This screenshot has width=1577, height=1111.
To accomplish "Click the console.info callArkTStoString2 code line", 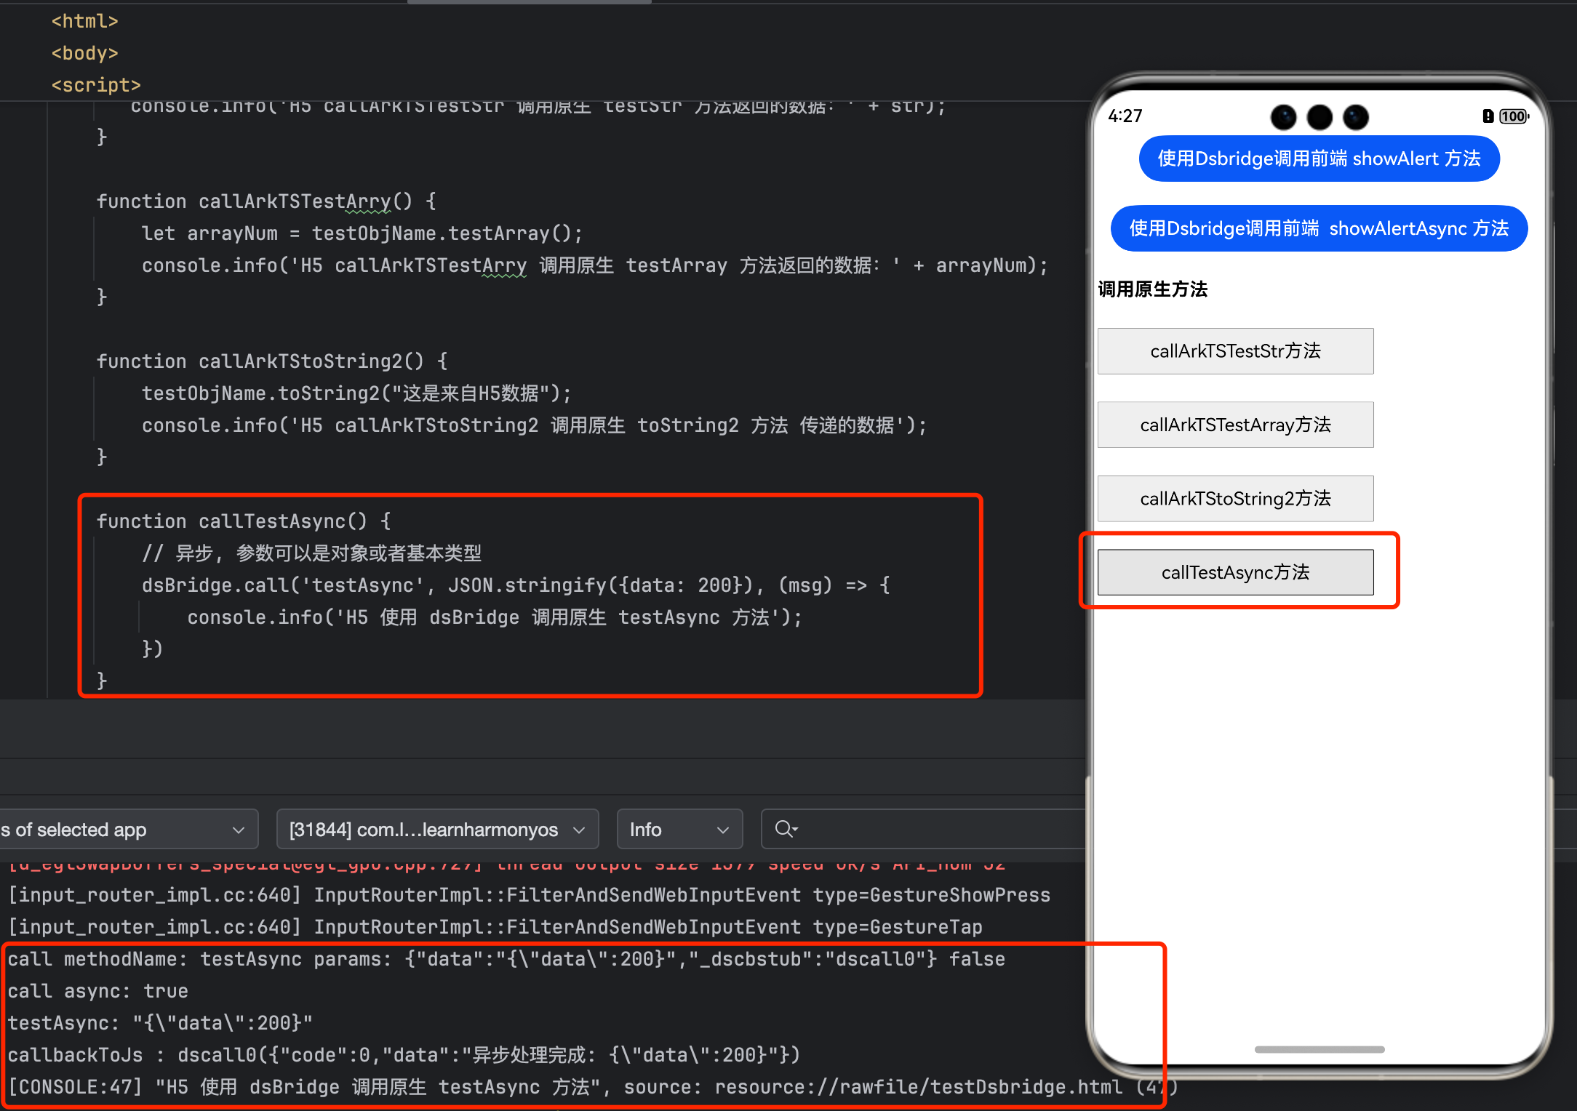I will (x=535, y=425).
